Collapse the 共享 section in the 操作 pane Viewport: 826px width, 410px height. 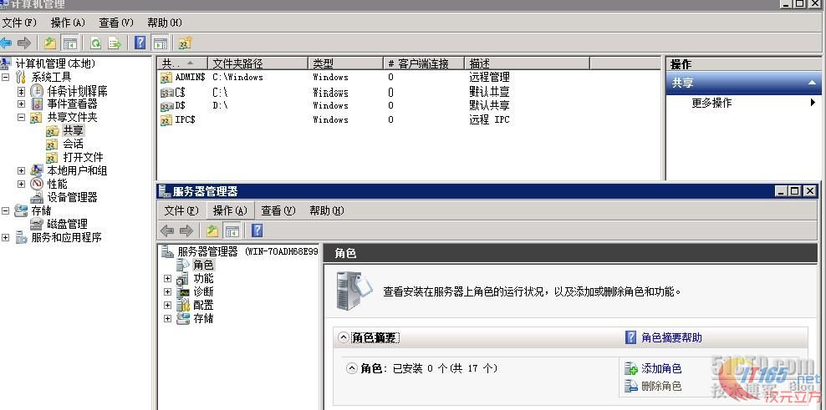(x=811, y=84)
